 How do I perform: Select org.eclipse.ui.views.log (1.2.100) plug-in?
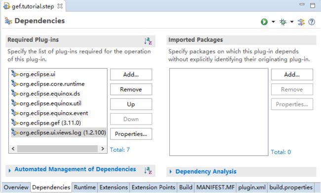pyautogui.click(x=59, y=132)
